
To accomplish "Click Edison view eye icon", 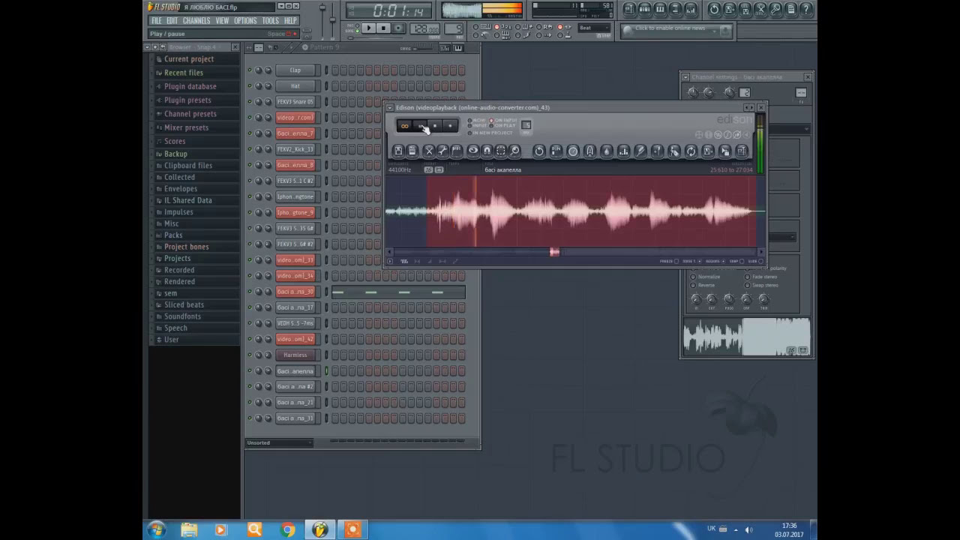I will pos(472,151).
